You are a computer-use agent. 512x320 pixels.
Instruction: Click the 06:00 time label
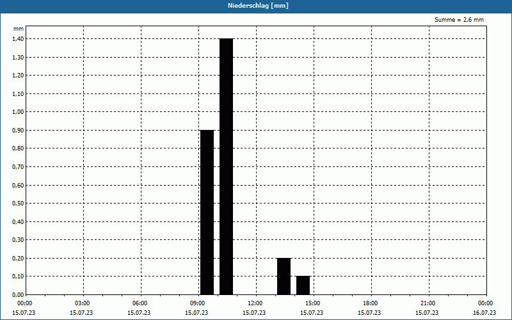[140, 303]
